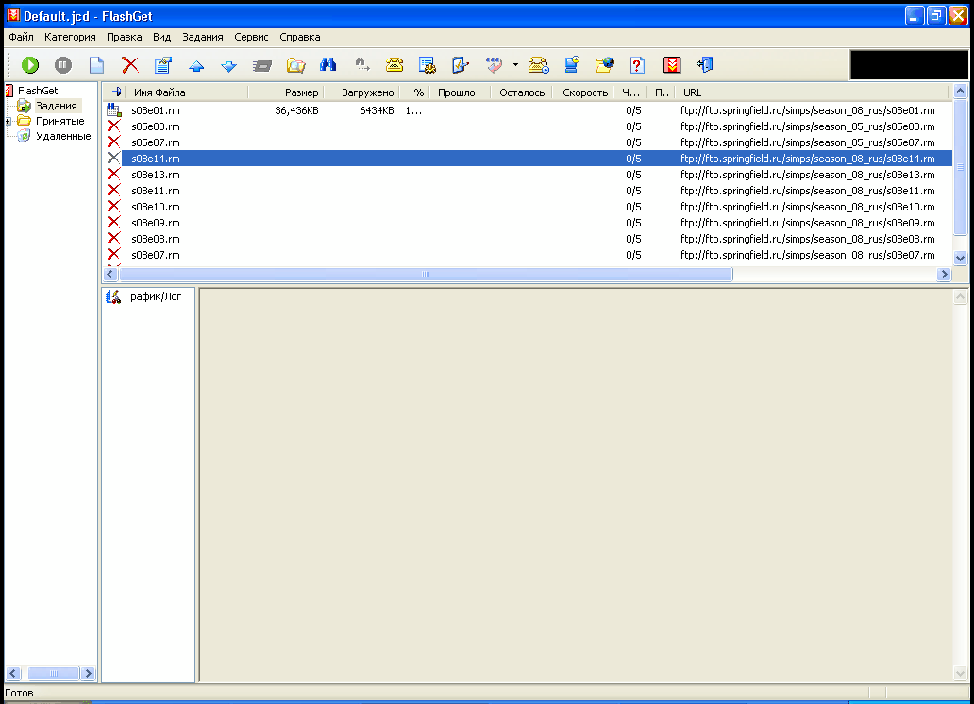
Task: Open search with the binoculars icon
Action: tap(328, 64)
